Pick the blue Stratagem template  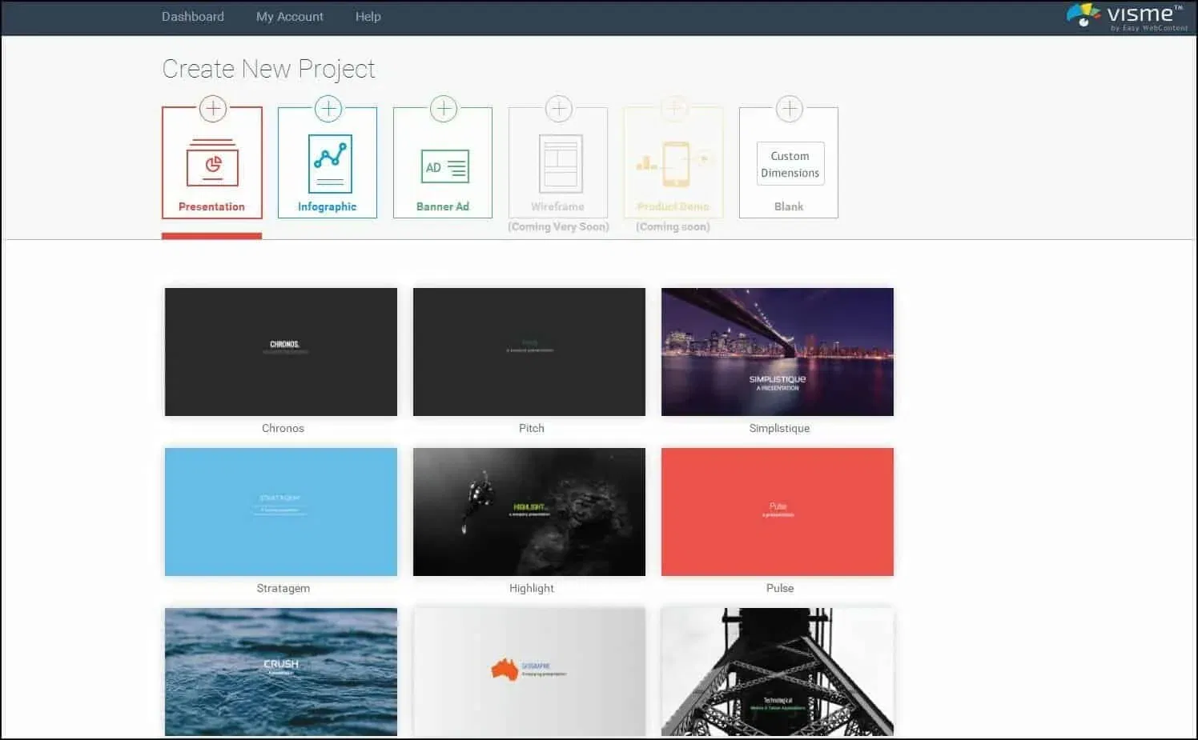(x=281, y=512)
